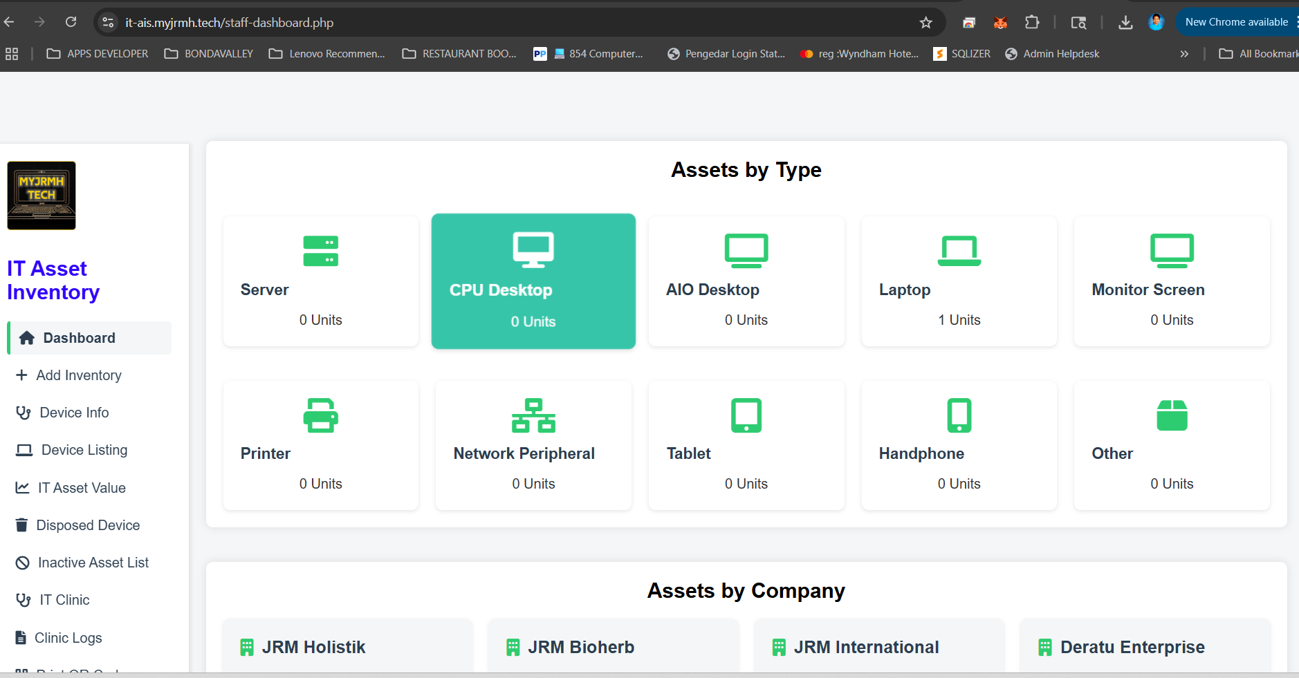Image resolution: width=1299 pixels, height=678 pixels.
Task: Click the MYJRMH TECH logo
Action: point(41,196)
